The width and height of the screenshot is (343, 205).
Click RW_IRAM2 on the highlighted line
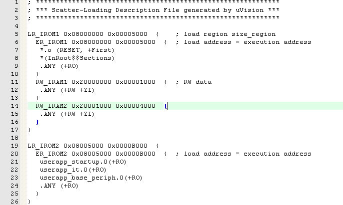pos(51,106)
